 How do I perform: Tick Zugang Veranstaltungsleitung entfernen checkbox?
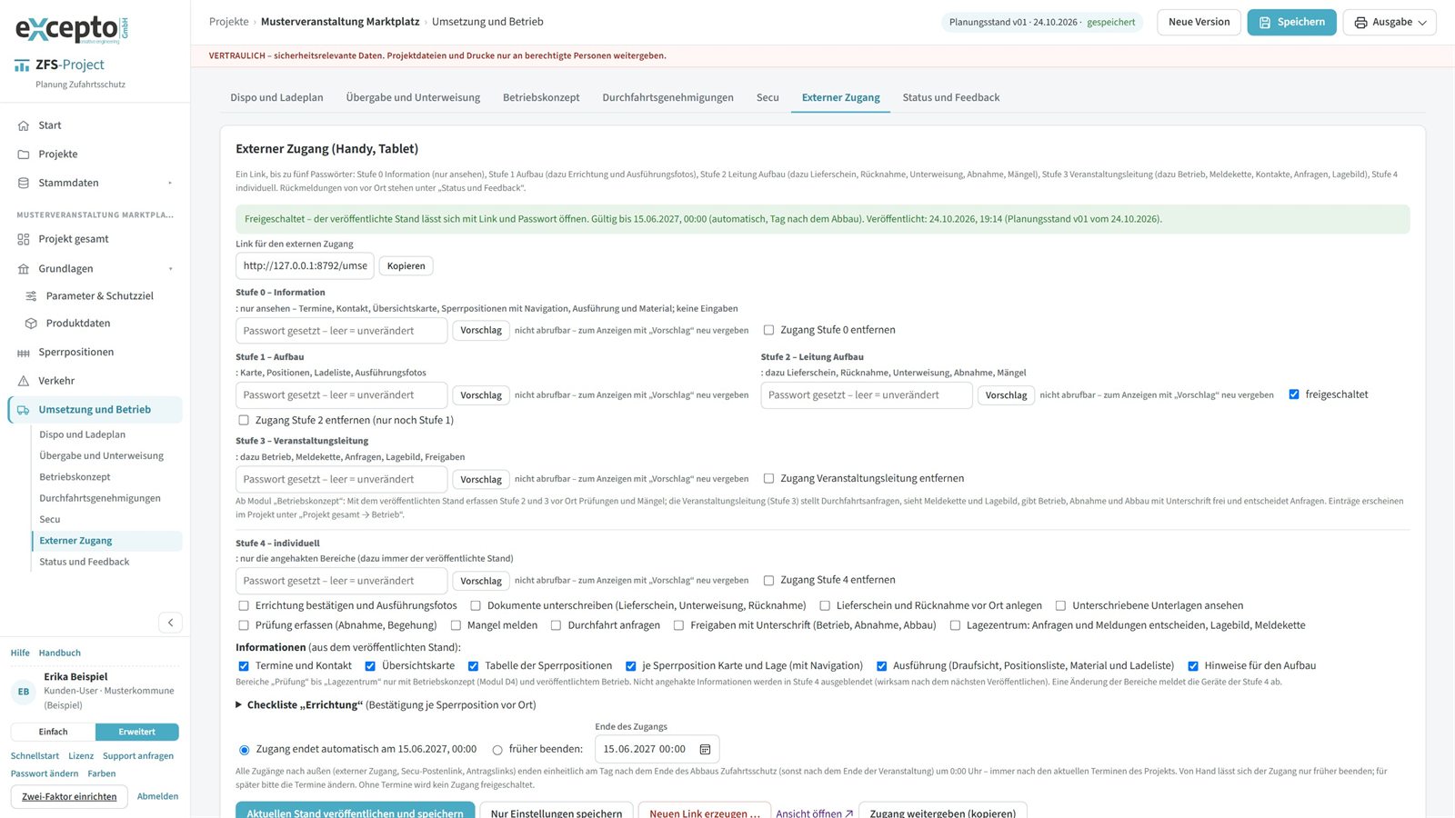coord(768,478)
